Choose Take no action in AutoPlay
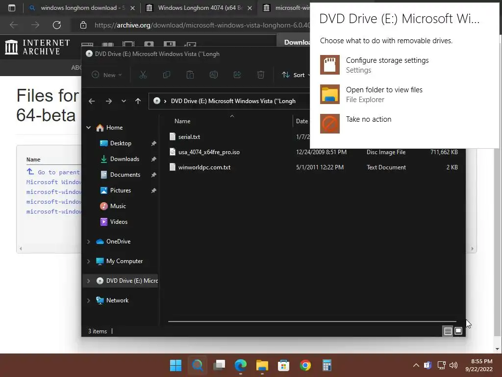502x377 pixels. point(356,123)
